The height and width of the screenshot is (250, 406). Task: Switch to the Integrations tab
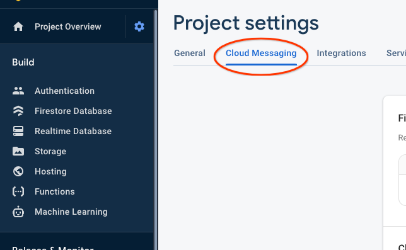click(x=341, y=53)
